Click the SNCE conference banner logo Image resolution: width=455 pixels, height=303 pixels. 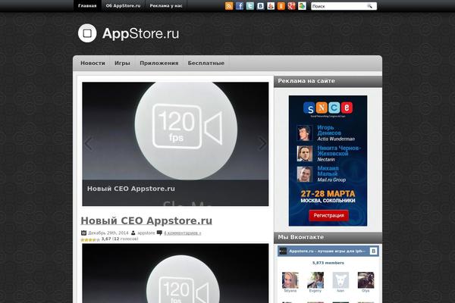pos(328,109)
